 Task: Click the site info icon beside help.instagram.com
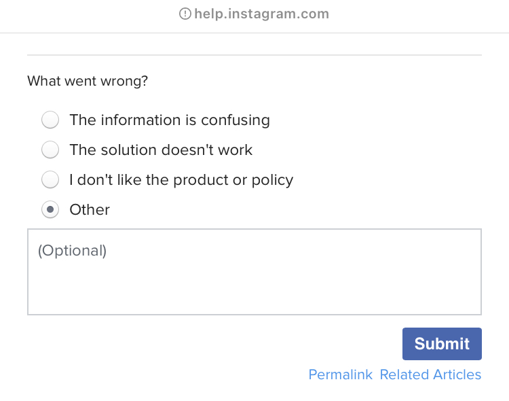click(x=185, y=14)
